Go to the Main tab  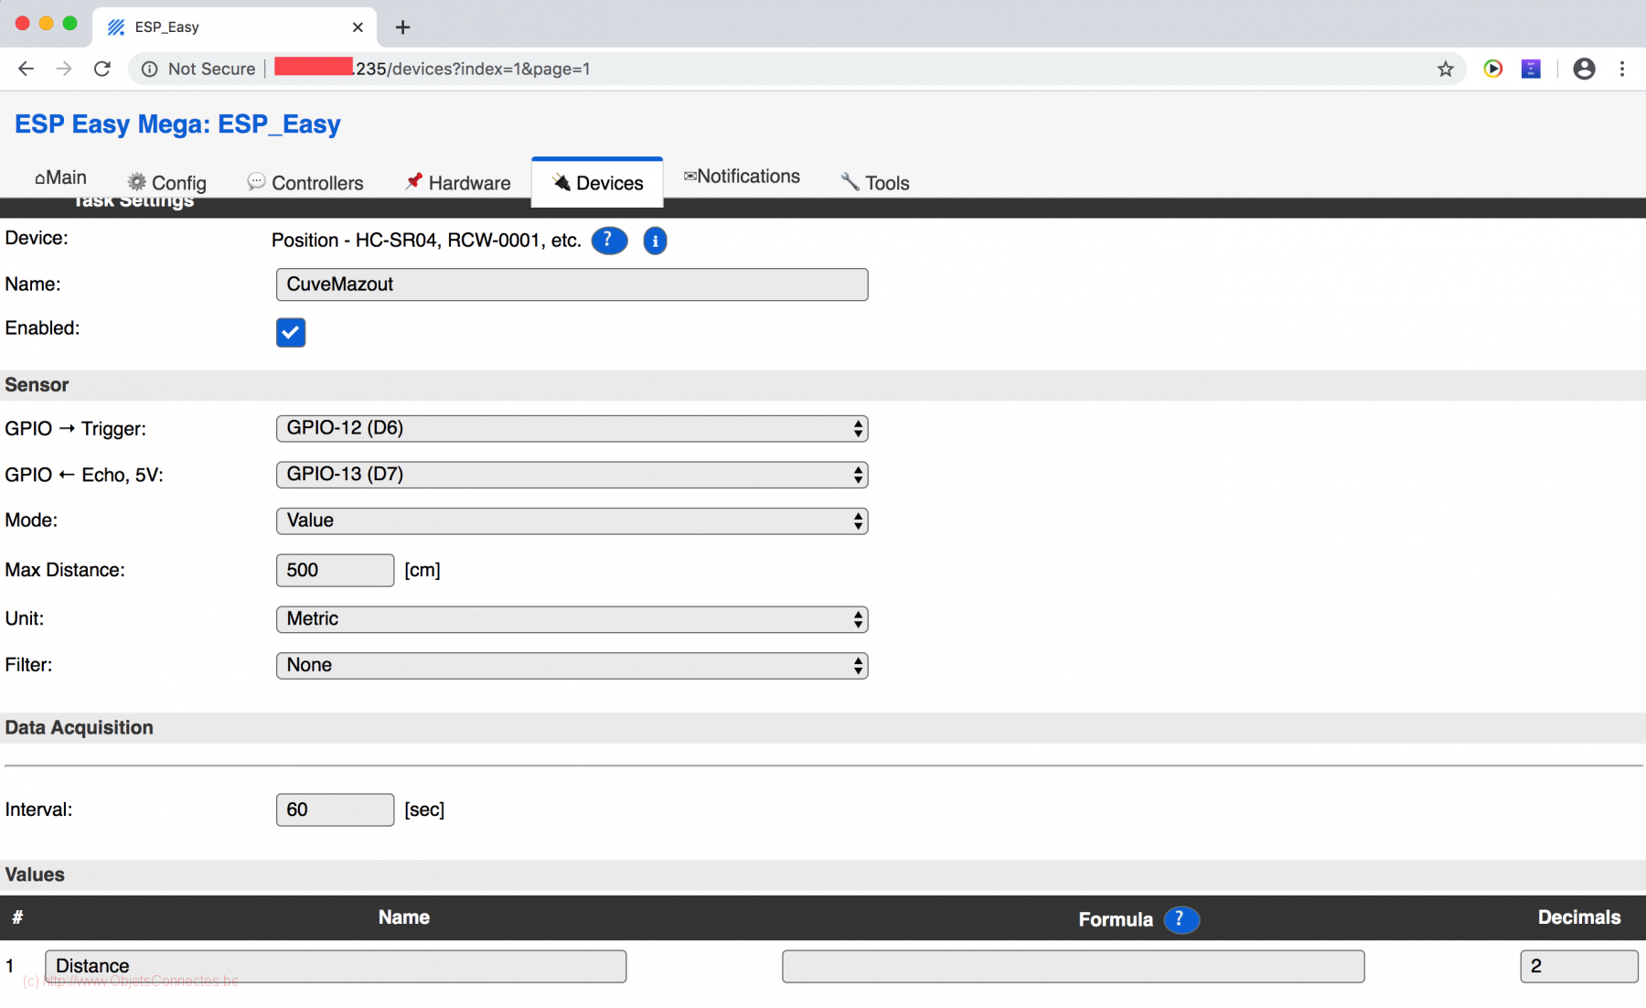coord(60,177)
